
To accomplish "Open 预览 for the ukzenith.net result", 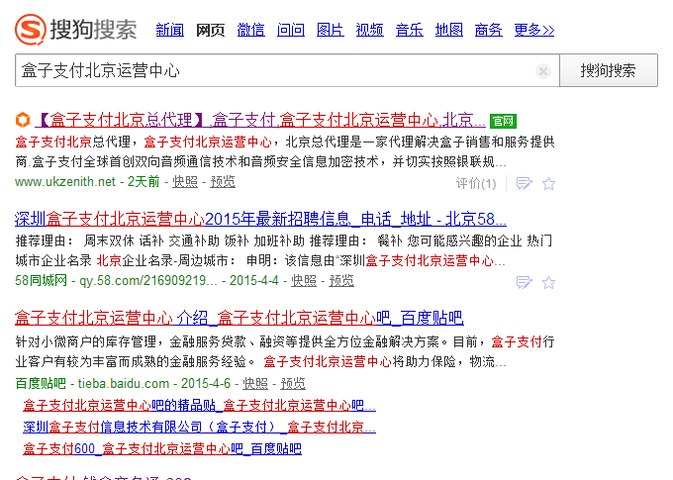I will click(x=223, y=182).
